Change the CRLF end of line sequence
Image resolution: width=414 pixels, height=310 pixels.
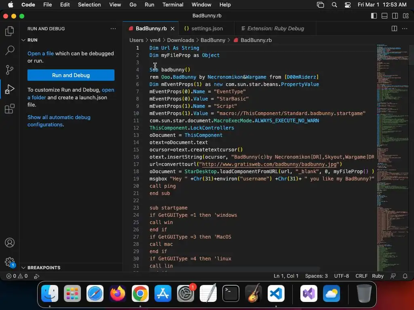click(361, 276)
